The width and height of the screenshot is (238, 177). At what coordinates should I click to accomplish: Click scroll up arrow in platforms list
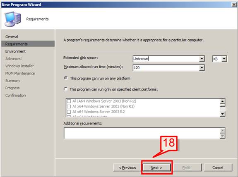pos(222,101)
